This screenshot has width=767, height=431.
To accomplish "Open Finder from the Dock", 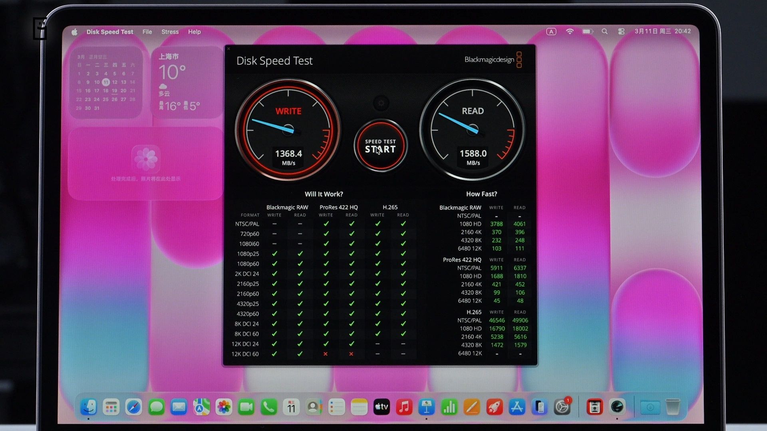I will coord(89,407).
